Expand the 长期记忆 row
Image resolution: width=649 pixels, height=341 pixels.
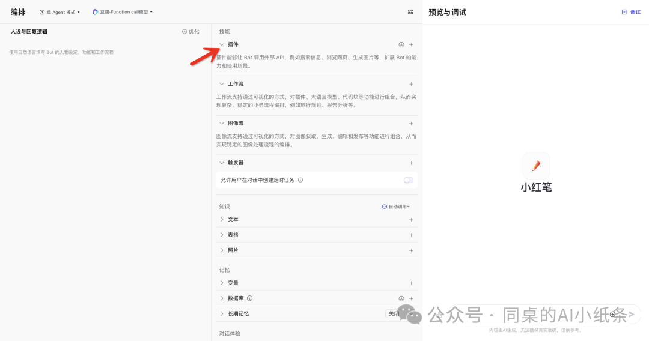[221, 314]
